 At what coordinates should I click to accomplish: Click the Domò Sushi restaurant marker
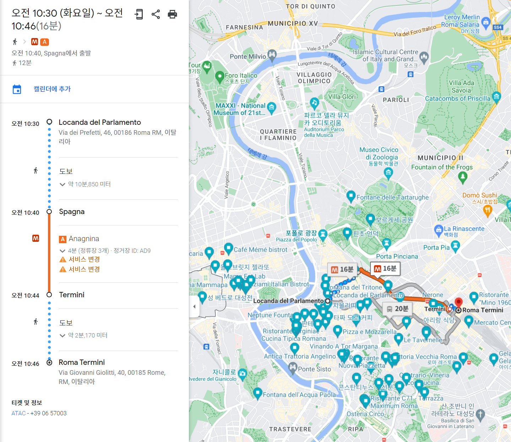point(488,211)
